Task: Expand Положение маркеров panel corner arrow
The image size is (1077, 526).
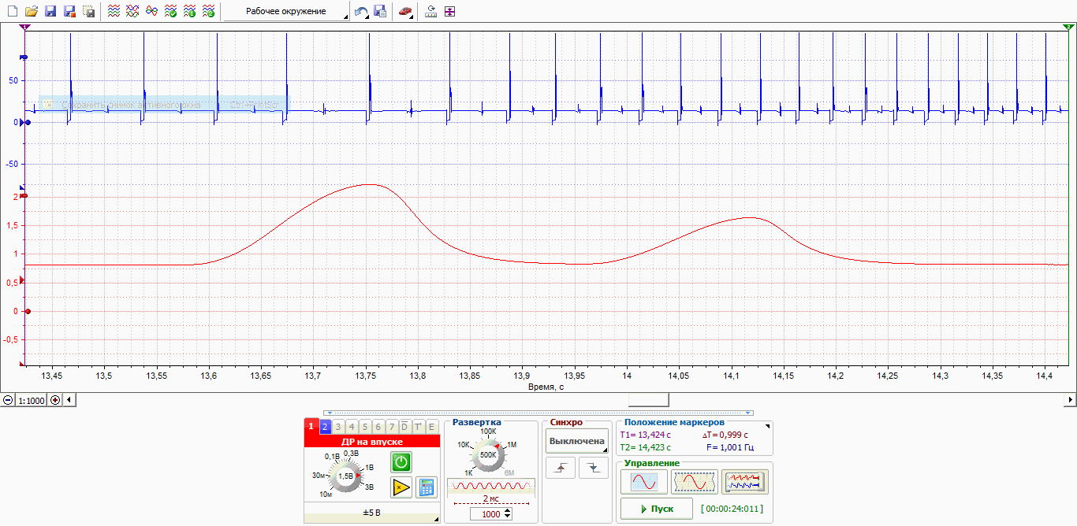Action: [769, 424]
